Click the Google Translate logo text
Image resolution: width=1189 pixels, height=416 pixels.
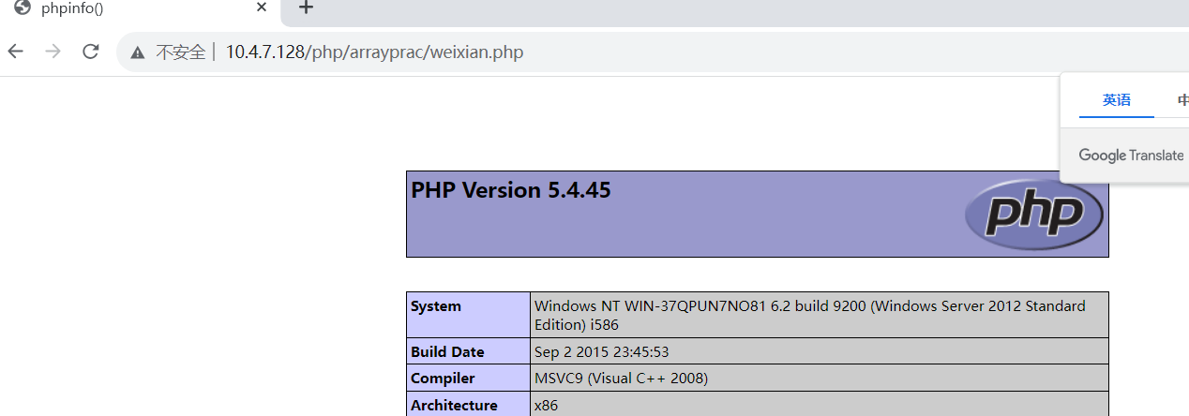click(x=1131, y=156)
